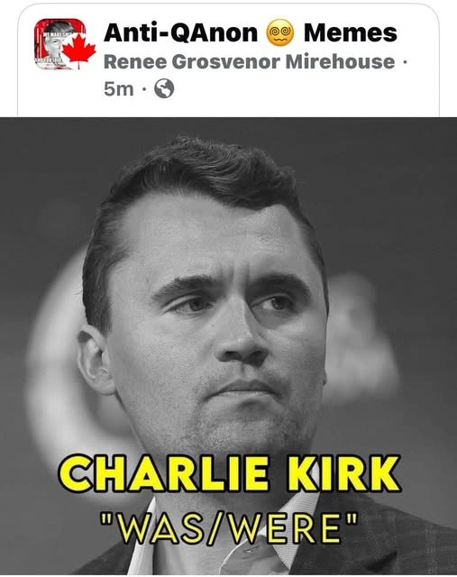Open the Anti-QAnon Memes group avatar

[x=60, y=44]
